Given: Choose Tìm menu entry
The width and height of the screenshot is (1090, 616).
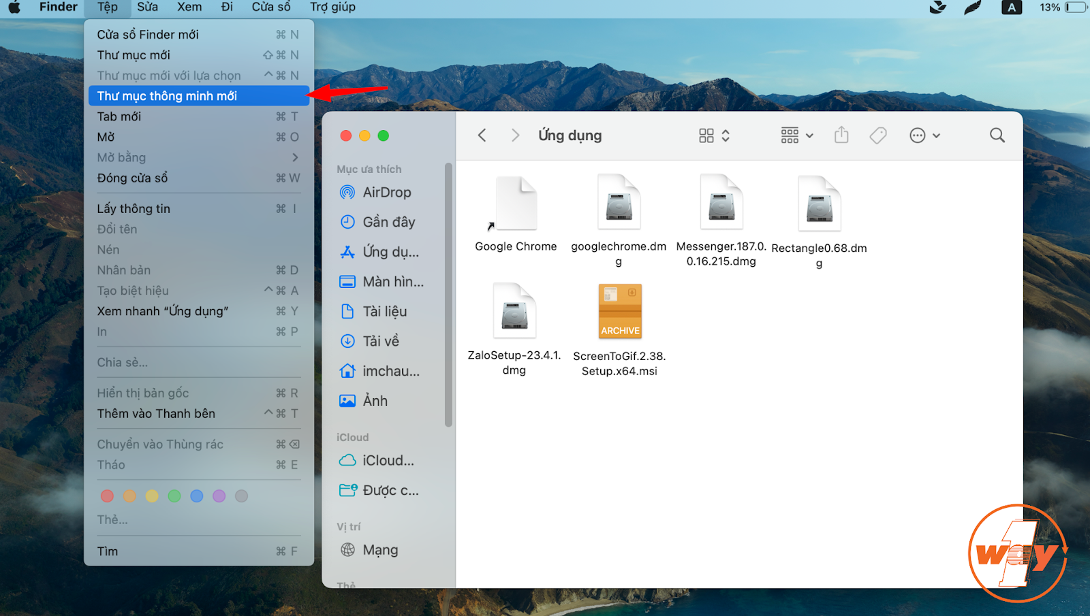Looking at the screenshot, I should 199,551.
